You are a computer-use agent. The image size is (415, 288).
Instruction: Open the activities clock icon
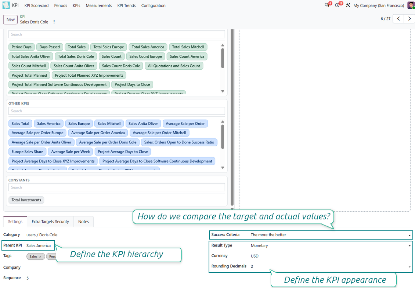pyautogui.click(x=337, y=5)
